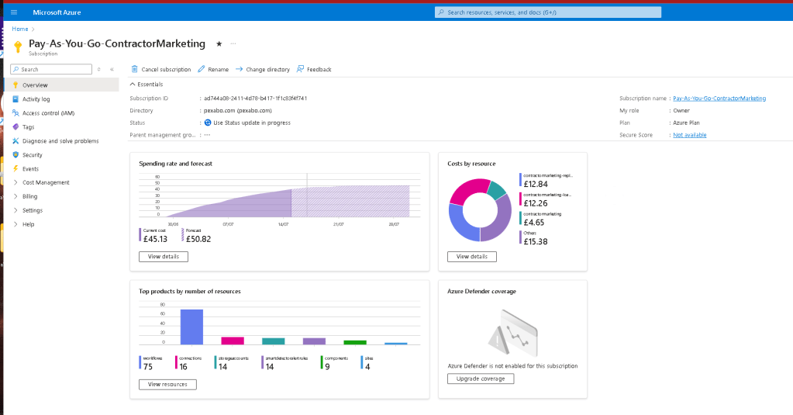
Task: Click the connections count 16
Action: [183, 366]
